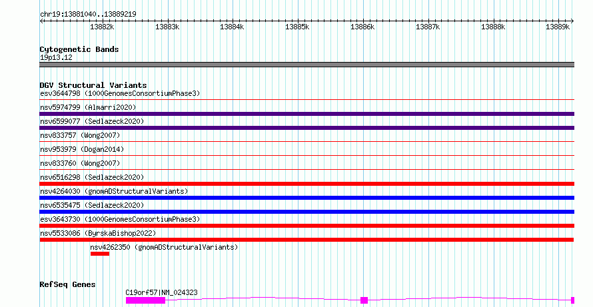
Task: Click the purple bar under nsv5974799
Action: (x=306, y=114)
